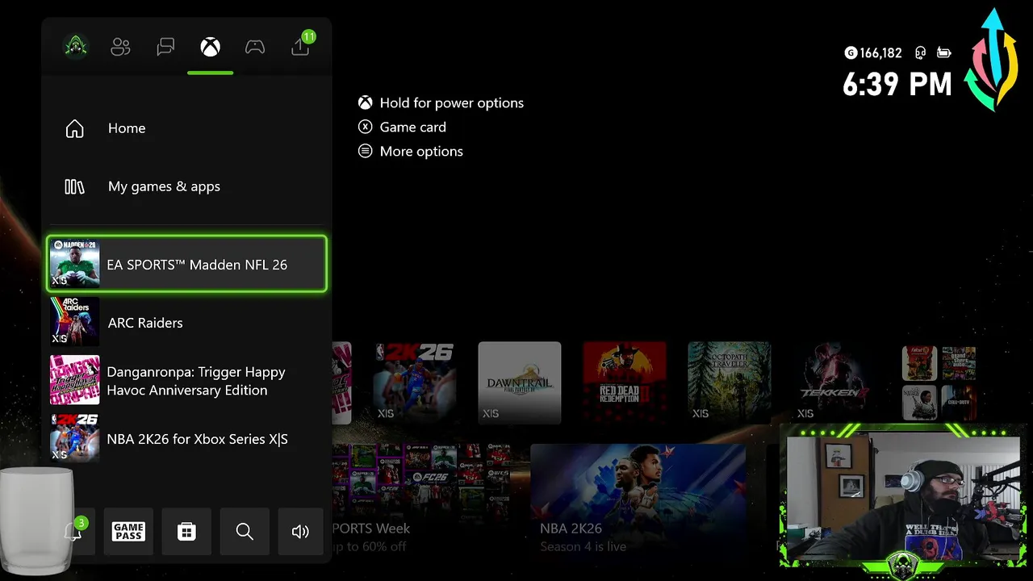The height and width of the screenshot is (581, 1033).
Task: Click the 6:39 PM clock
Action: 897,84
